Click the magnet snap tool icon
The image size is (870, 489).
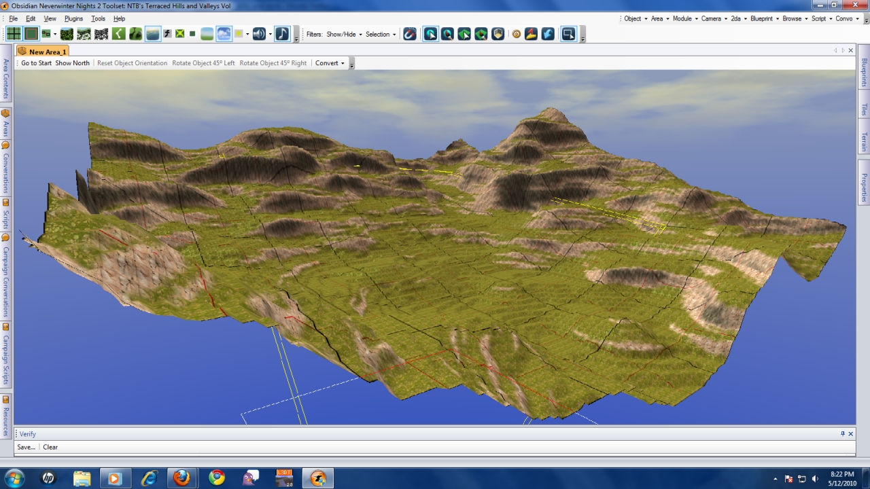pyautogui.click(x=409, y=34)
